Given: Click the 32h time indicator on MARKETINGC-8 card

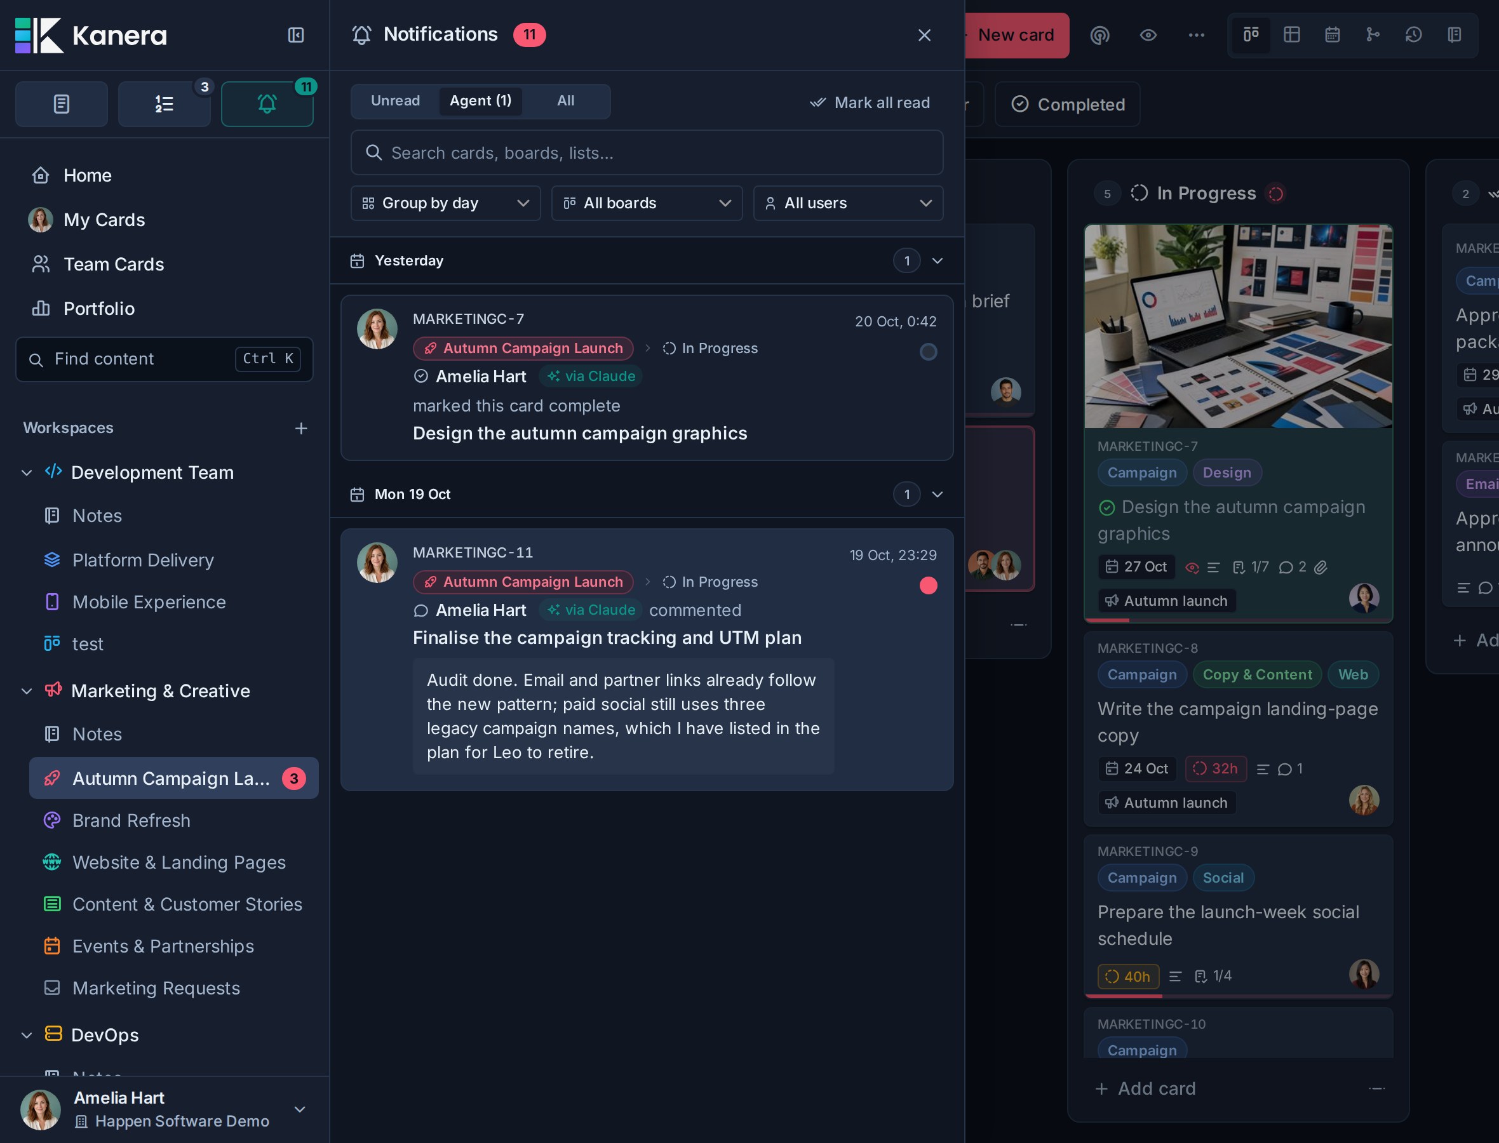Looking at the screenshot, I should 1215,769.
